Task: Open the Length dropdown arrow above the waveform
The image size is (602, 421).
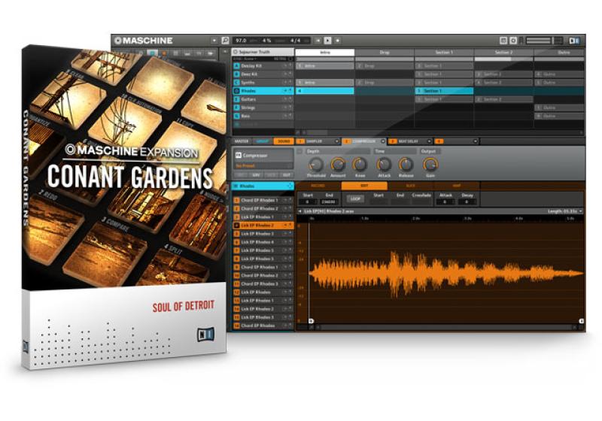Action: click(580, 211)
